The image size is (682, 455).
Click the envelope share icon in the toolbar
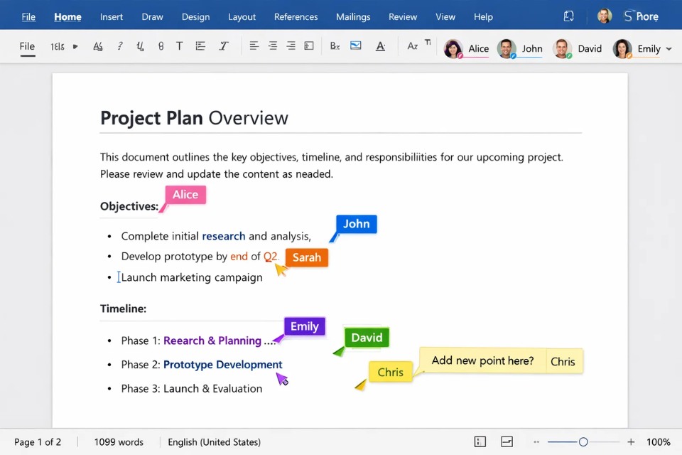[x=355, y=46]
